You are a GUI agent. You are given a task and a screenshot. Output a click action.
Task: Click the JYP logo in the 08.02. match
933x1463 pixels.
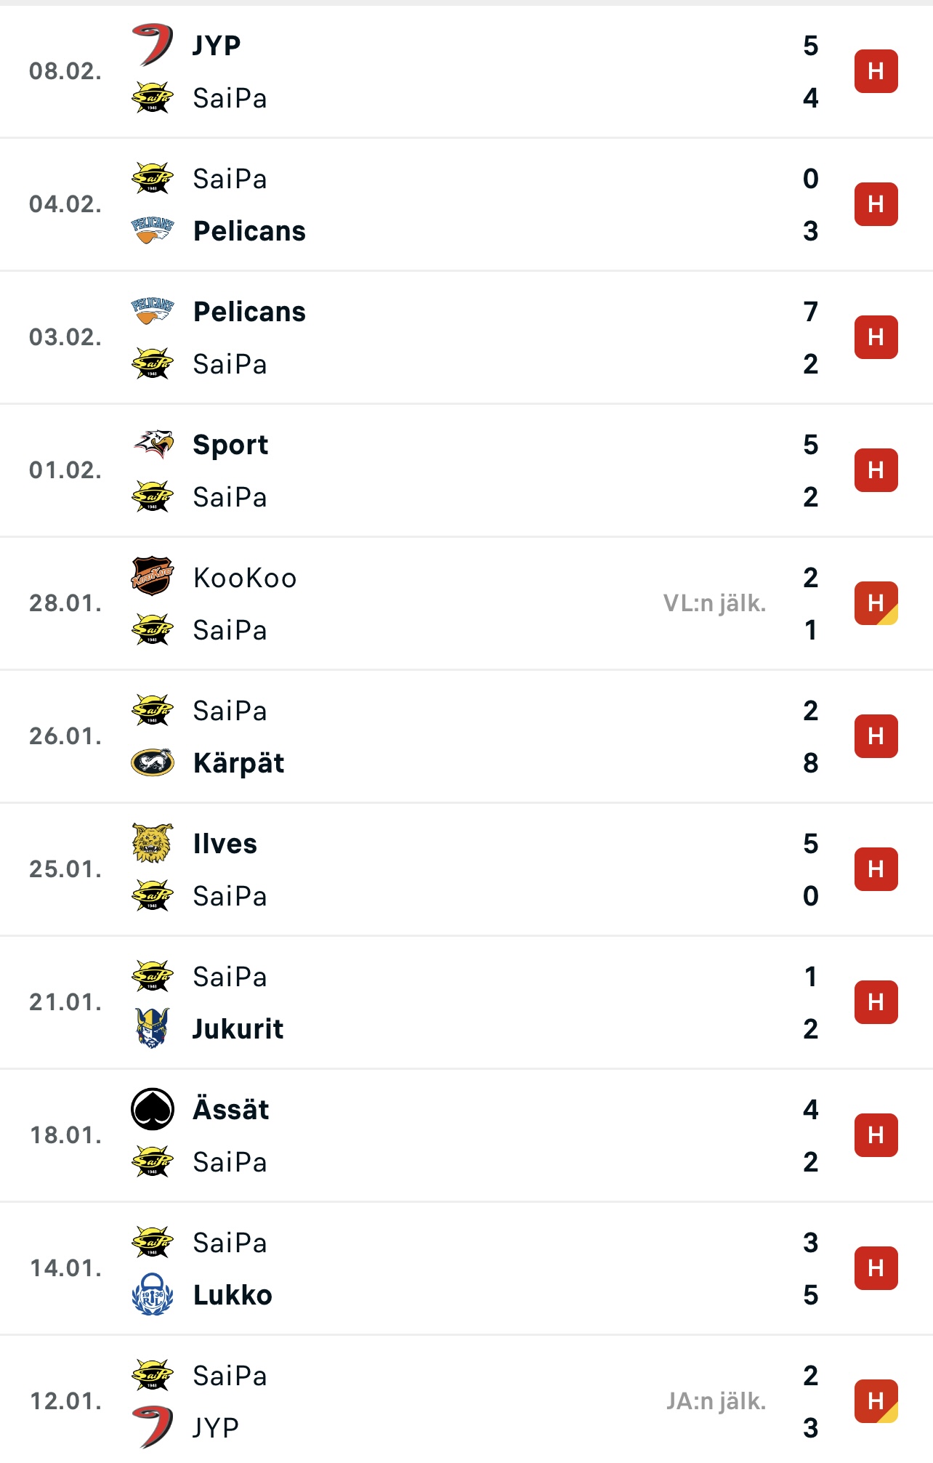pos(153,44)
